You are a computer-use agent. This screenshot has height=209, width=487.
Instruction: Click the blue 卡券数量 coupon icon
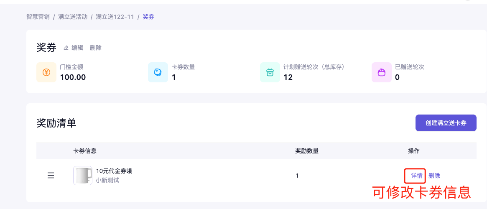(158, 72)
